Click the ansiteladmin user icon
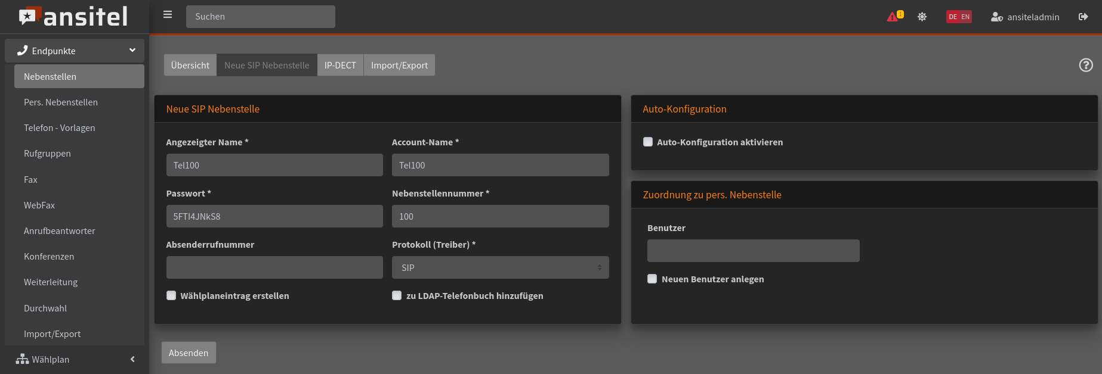 (996, 17)
